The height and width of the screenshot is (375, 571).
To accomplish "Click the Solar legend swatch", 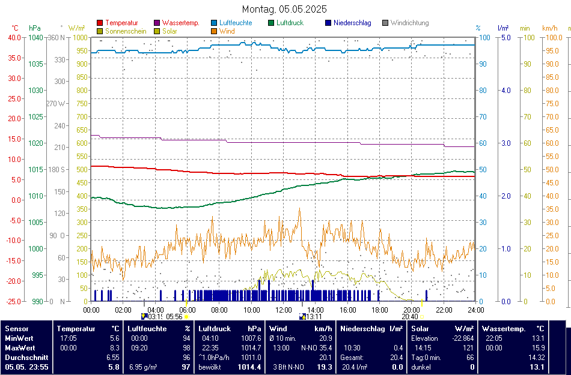I will tap(157, 31).
